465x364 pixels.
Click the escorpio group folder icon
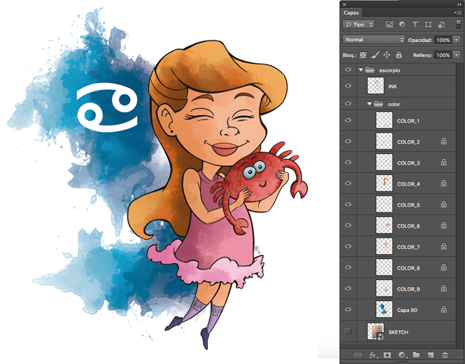(370, 70)
